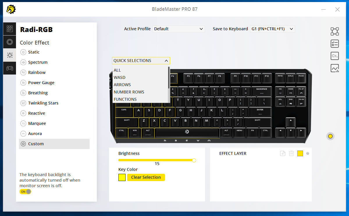This screenshot has width=349, height=216.
Task: Select the BACKSPACE key on keyboard
Action: point(261,91)
